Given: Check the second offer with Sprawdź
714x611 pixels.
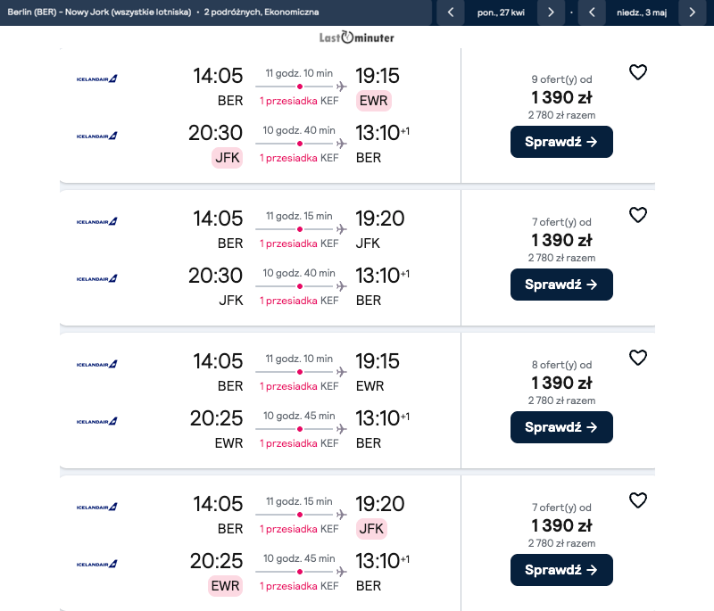Looking at the screenshot, I should click(x=561, y=285).
